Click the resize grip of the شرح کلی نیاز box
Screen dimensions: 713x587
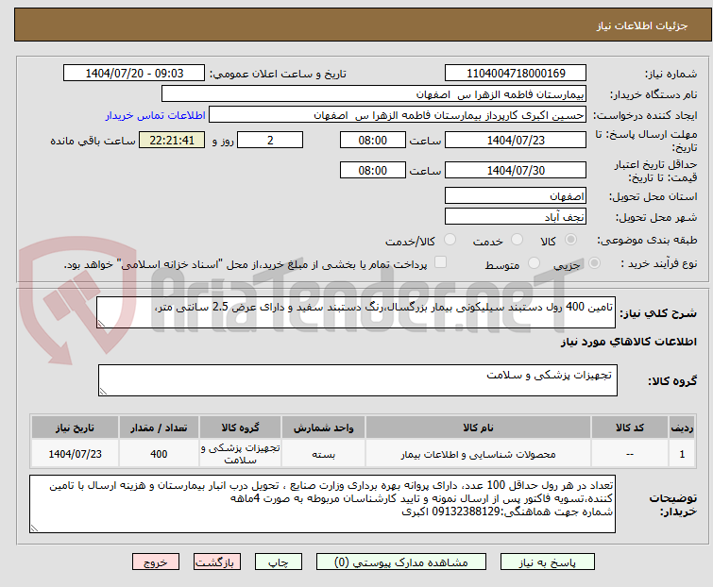101,323
